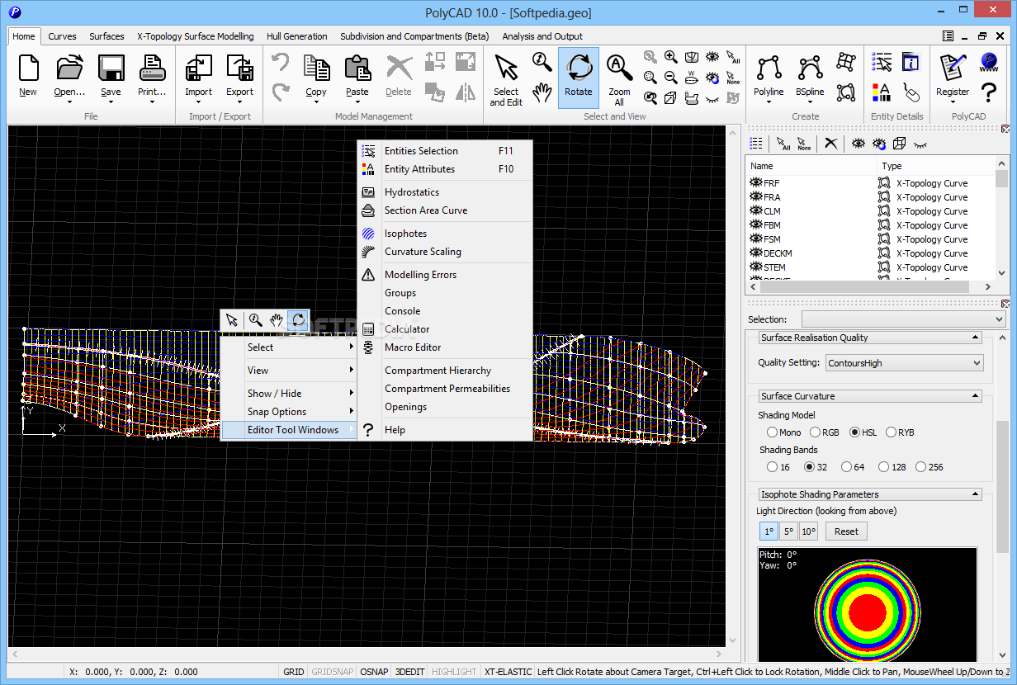The width and height of the screenshot is (1017, 685).
Task: Click the Type column header
Action: (x=936, y=166)
